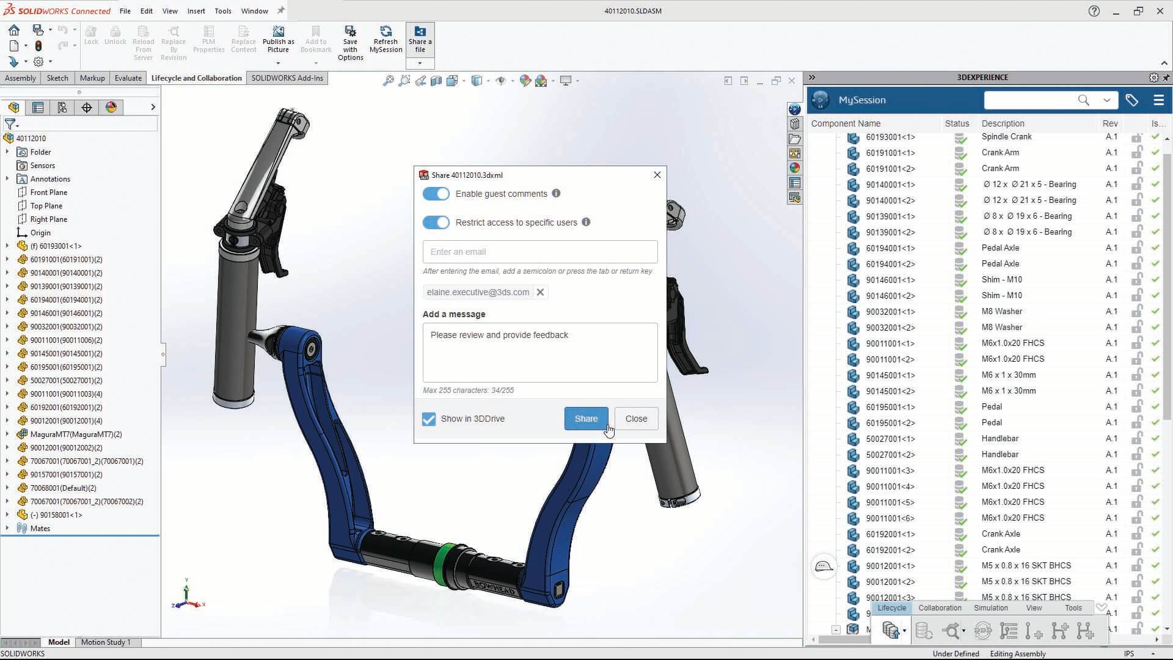Toggle Enable guest comments switch
Viewport: 1173px width, 660px height.
(435, 193)
